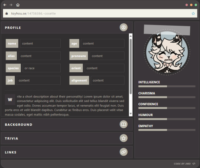
Task: Click the INTELLIGENCE stat label
Action: coord(149,82)
